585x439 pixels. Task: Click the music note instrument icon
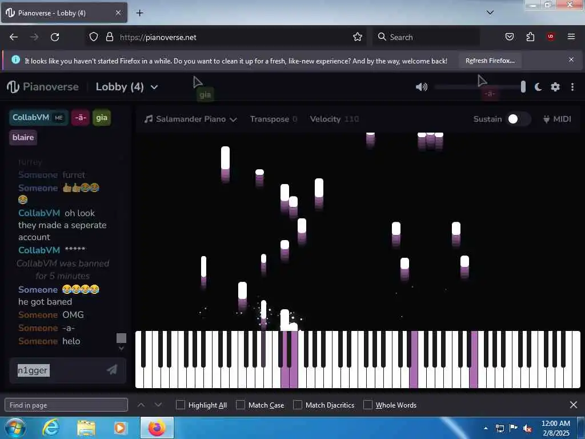[x=149, y=119]
